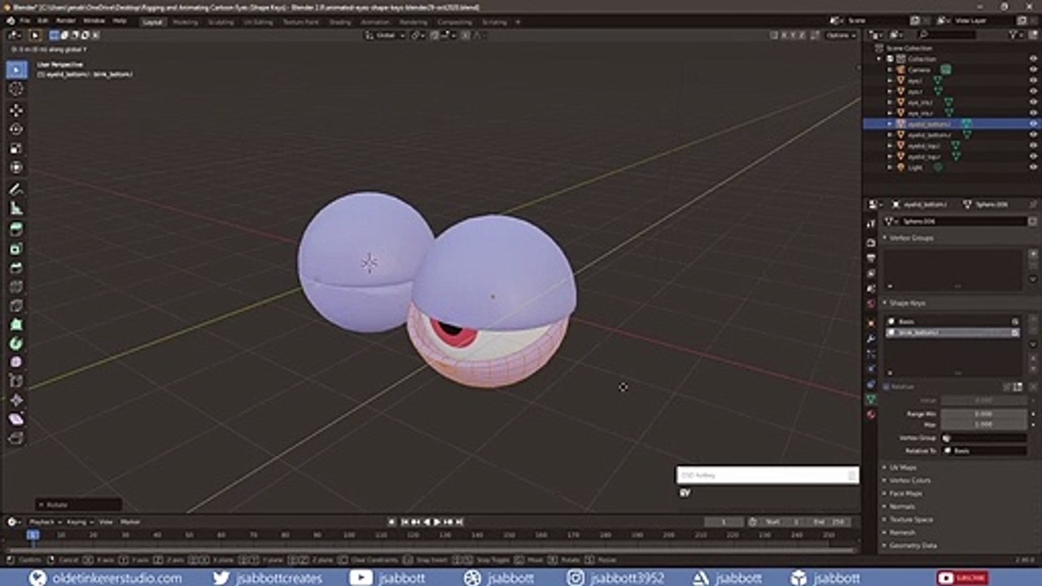Select the Measure tool
1042x586 pixels.
point(16,208)
